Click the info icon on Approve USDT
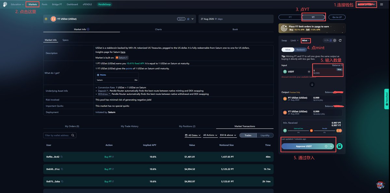390x193 pixels. 326,146
